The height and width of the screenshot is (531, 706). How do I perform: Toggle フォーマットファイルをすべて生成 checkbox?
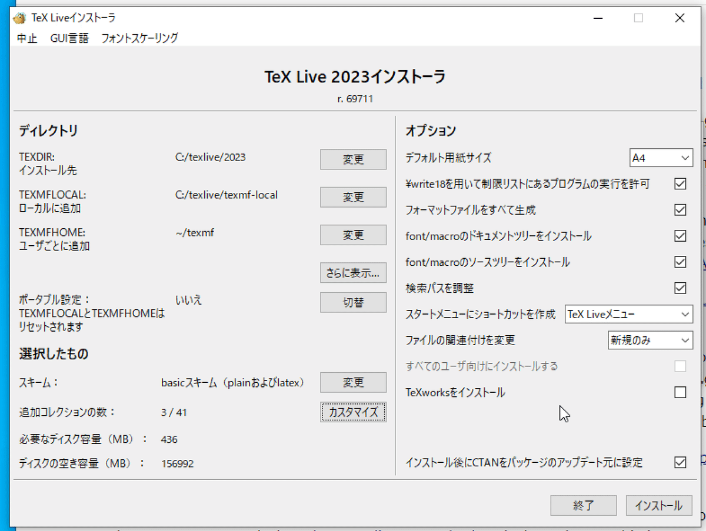click(680, 210)
